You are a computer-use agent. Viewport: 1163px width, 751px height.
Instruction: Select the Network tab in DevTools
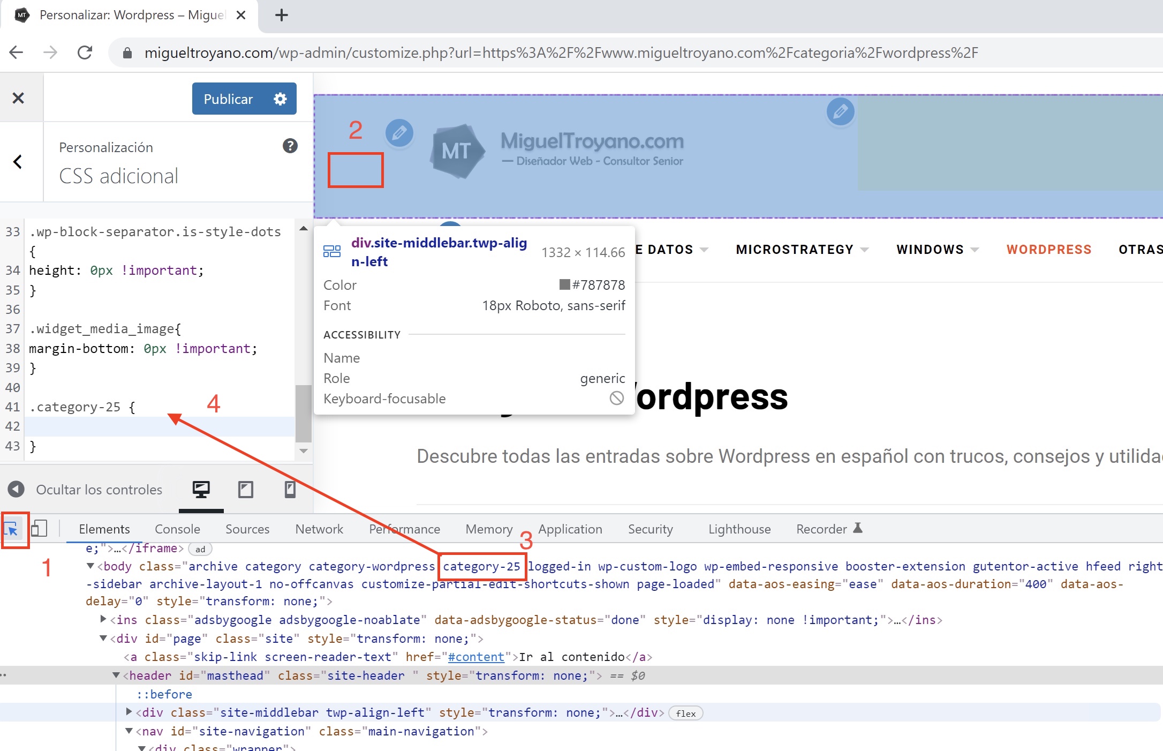(x=319, y=529)
